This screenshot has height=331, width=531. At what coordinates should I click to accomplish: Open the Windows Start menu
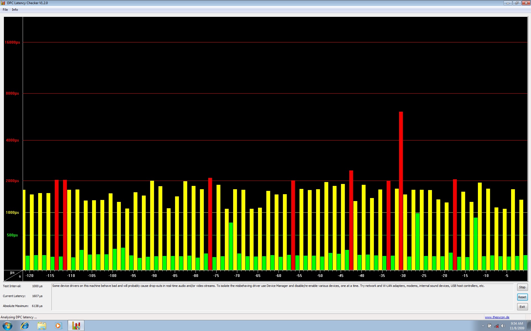pyautogui.click(x=7, y=325)
